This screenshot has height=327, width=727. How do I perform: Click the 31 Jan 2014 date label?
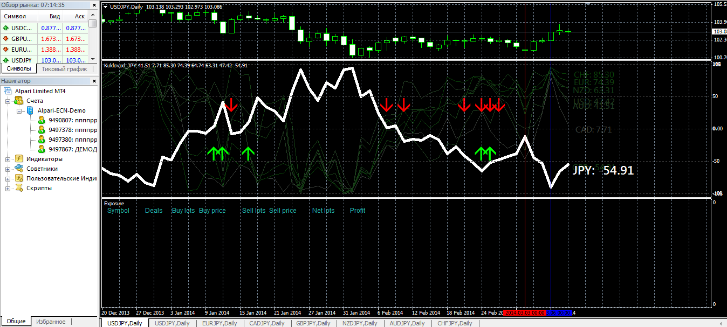[x=358, y=312]
